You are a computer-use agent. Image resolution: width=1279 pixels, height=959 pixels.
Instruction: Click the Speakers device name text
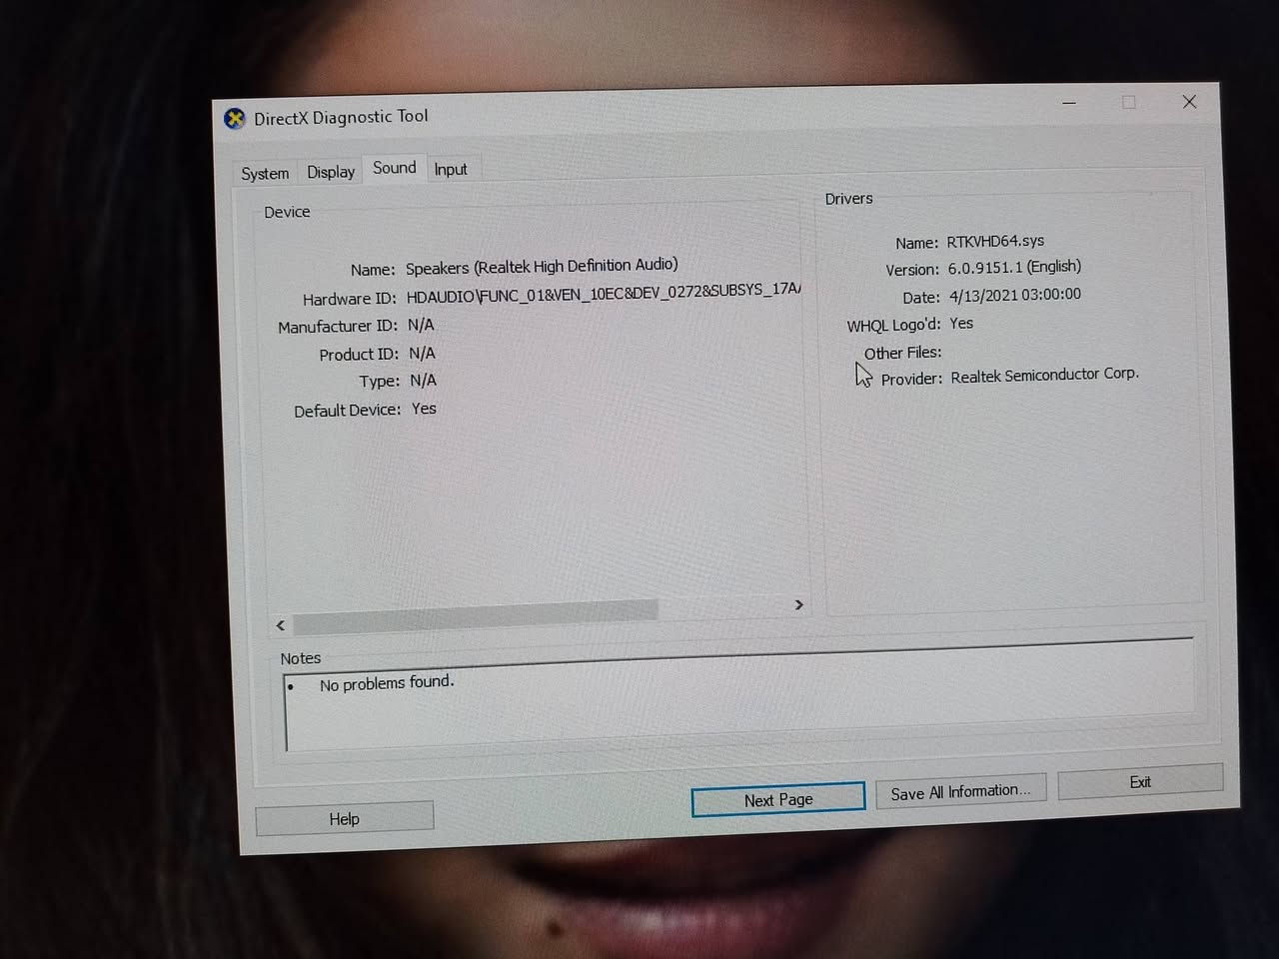(x=541, y=267)
